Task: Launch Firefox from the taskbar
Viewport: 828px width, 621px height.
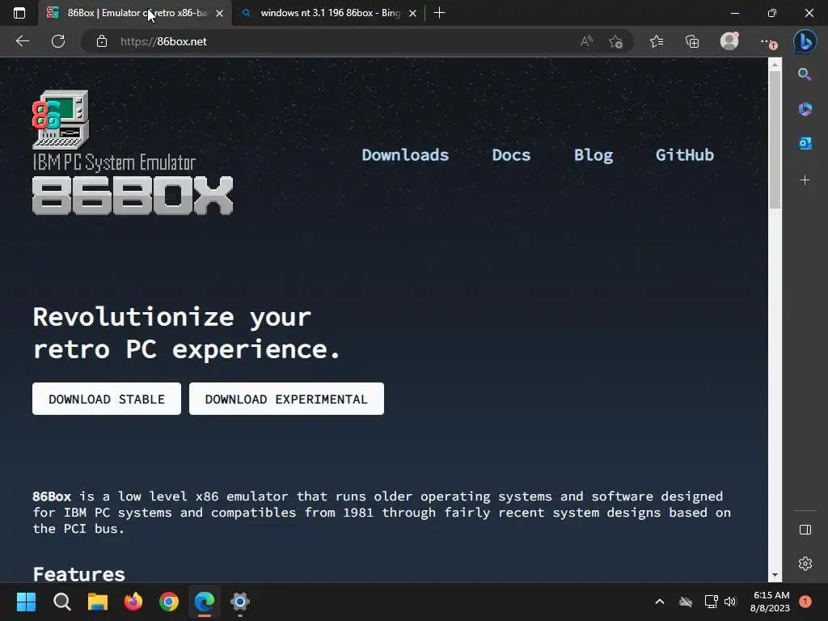Action: [133, 602]
